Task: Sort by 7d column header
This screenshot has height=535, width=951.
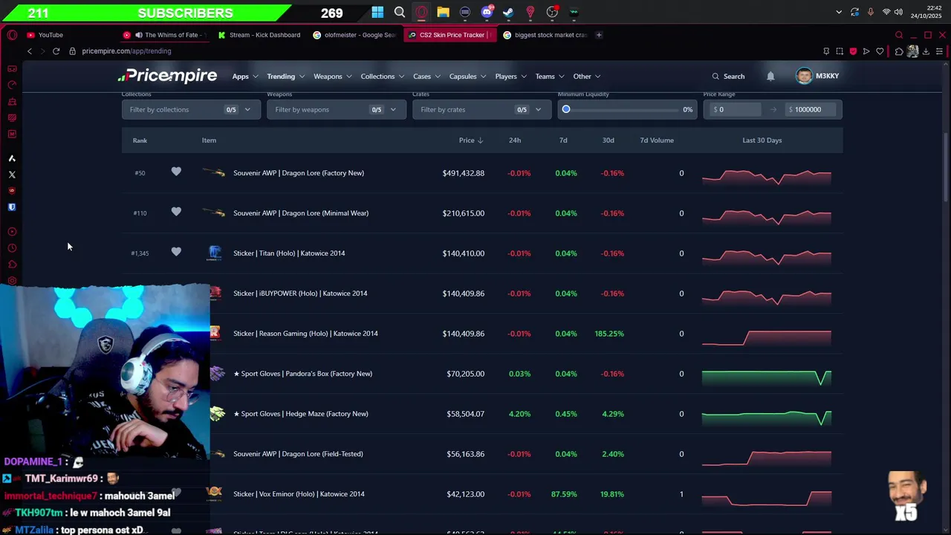Action: 563,140
